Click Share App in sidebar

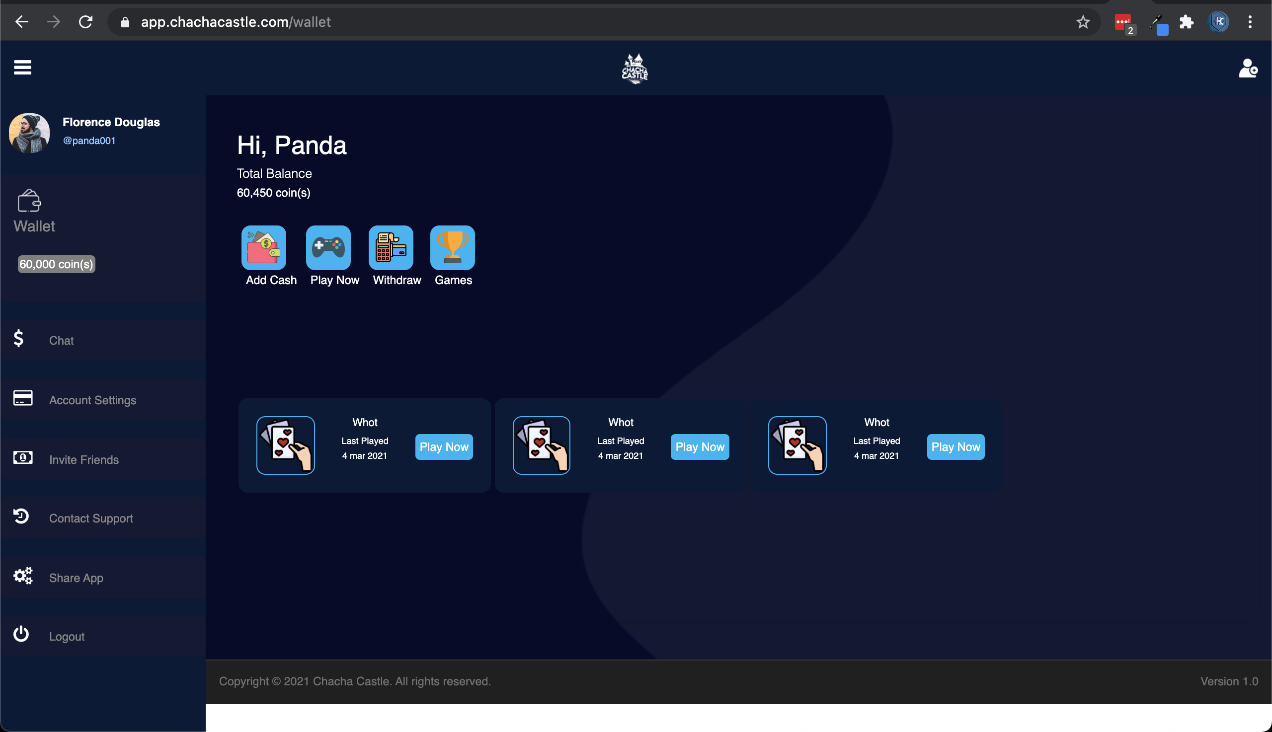(x=77, y=577)
